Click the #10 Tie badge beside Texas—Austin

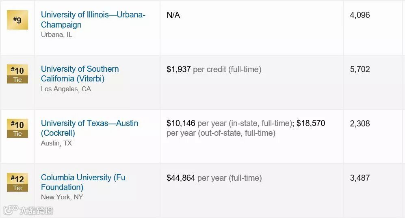(x=17, y=128)
